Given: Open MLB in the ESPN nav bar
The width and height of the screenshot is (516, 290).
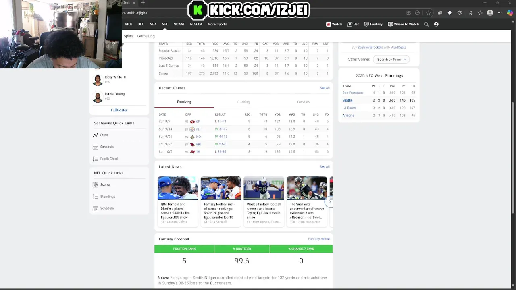Looking at the screenshot, I should [x=129, y=24].
